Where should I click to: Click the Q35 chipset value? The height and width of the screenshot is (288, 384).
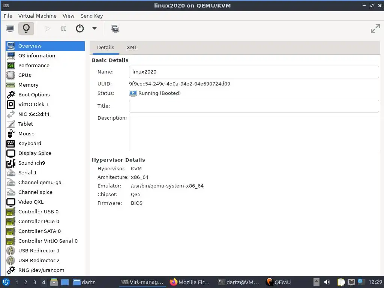136,195
